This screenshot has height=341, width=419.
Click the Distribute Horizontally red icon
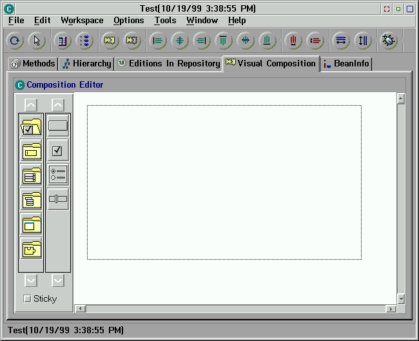(x=293, y=41)
